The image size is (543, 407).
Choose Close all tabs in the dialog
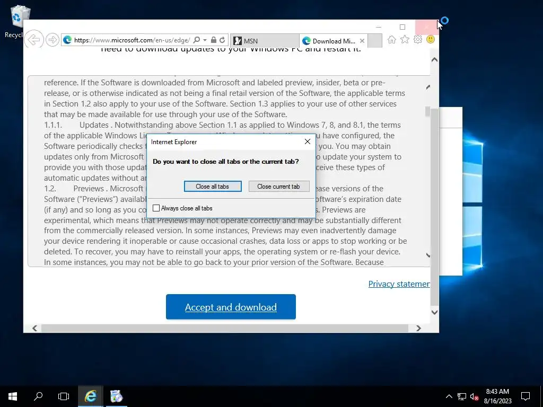click(213, 186)
